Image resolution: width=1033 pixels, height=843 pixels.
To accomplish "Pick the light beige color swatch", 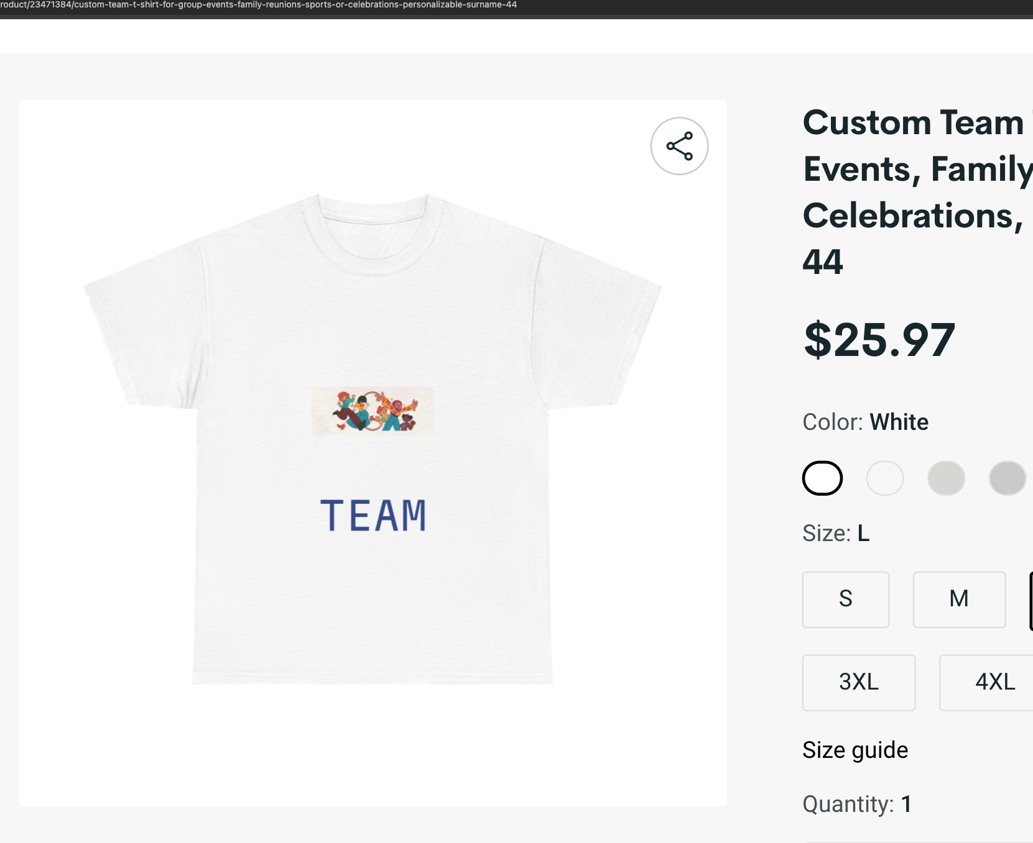I will coord(946,478).
